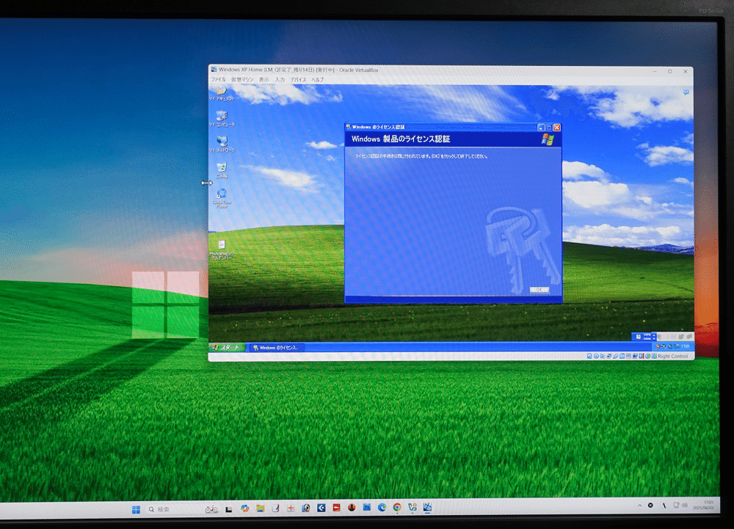Open Microsoft Edge from the taskbar
Viewport: 734px width, 529px height.
pos(382,507)
